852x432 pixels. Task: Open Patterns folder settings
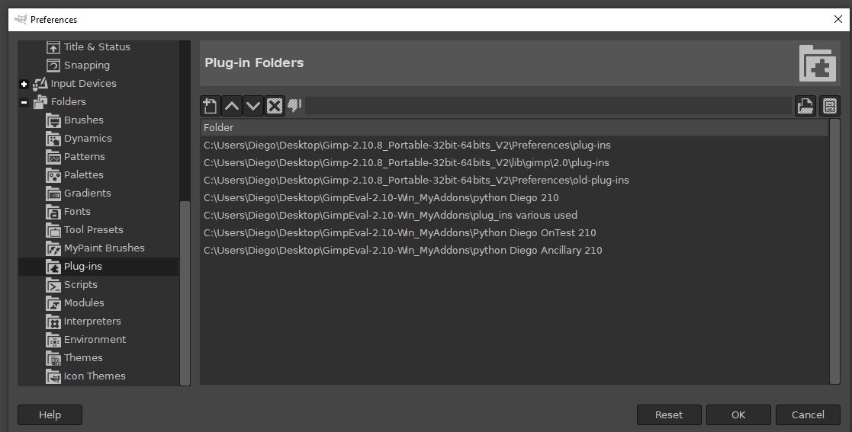tap(84, 157)
